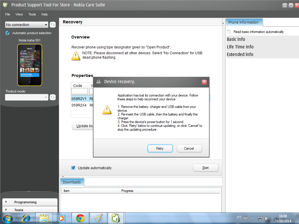Screen dimensions: 299x224
Task: Click Nokia Care Suite taskbar icon
Action: pos(116,218)
